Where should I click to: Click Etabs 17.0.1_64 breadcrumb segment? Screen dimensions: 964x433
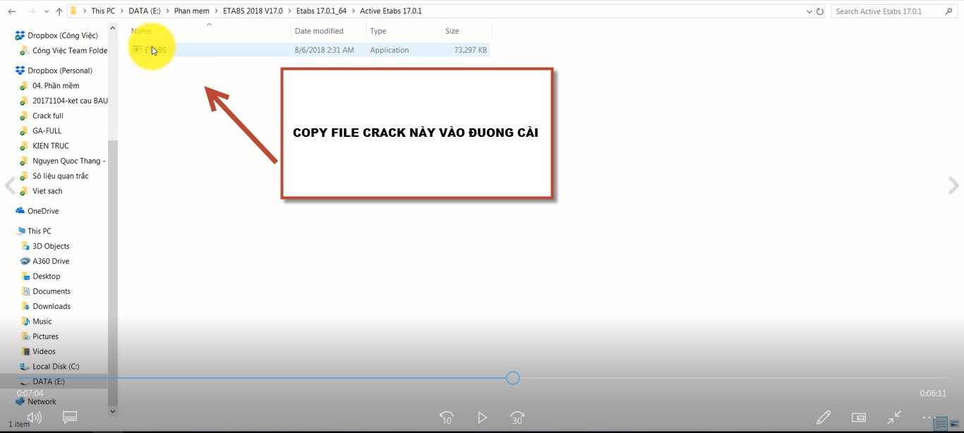point(322,11)
